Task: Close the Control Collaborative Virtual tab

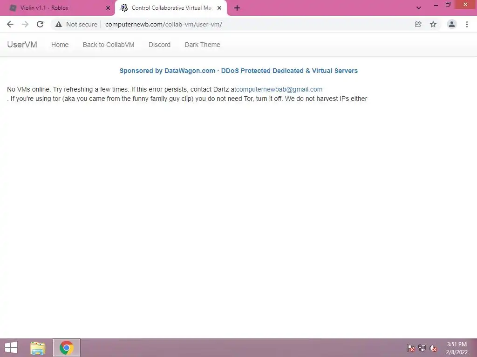Action: click(219, 8)
